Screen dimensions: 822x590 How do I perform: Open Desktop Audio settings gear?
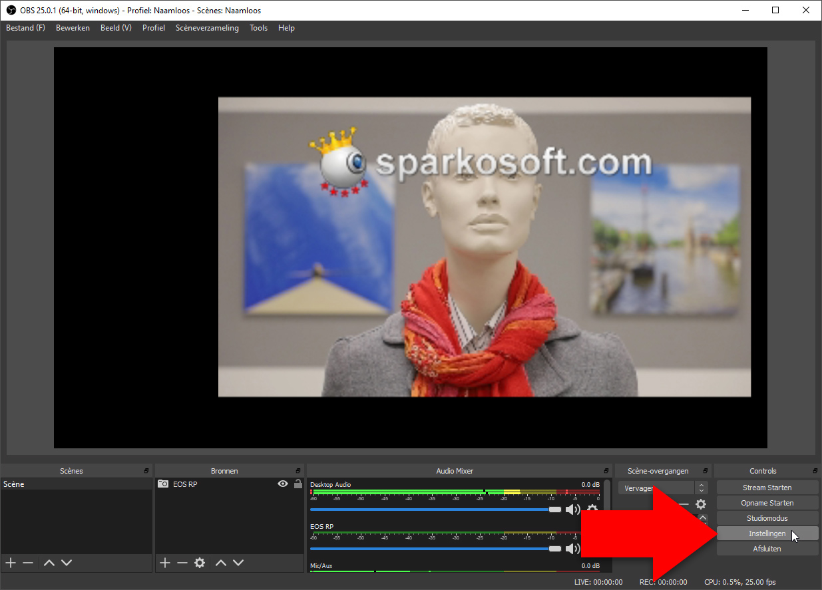592,510
